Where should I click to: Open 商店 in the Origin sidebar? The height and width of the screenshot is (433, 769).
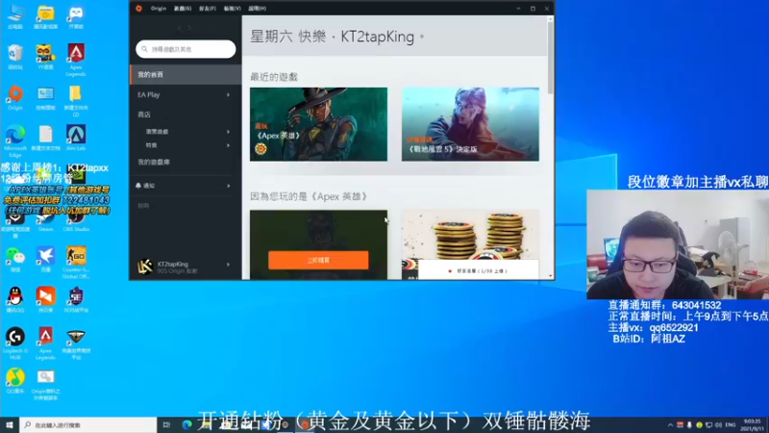click(144, 115)
